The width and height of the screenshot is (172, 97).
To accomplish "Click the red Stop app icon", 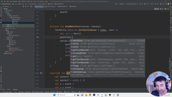I will [158, 4].
